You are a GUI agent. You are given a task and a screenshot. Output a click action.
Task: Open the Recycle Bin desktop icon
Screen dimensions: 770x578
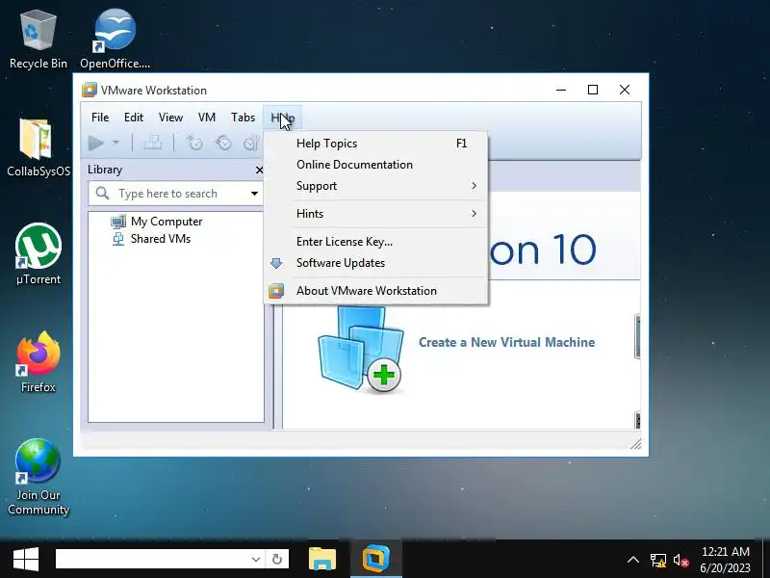click(38, 31)
